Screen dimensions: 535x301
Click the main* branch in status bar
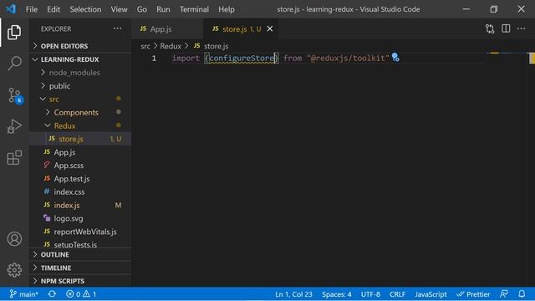[x=23, y=293]
